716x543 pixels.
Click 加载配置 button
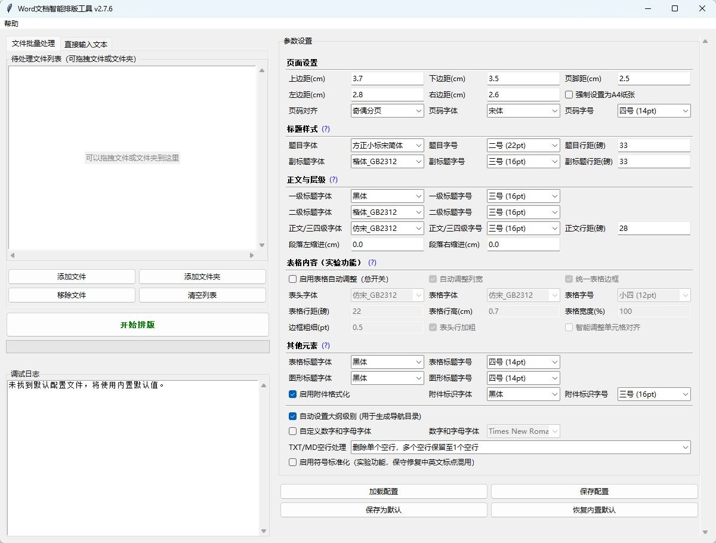pyautogui.click(x=384, y=492)
